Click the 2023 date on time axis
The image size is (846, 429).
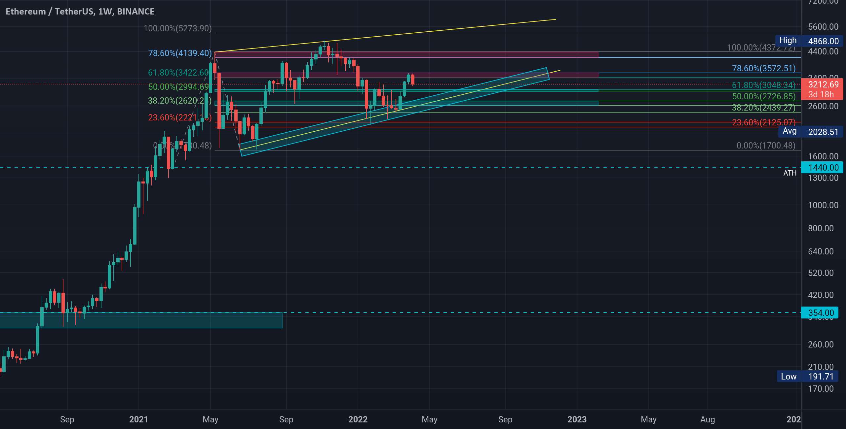[577, 419]
